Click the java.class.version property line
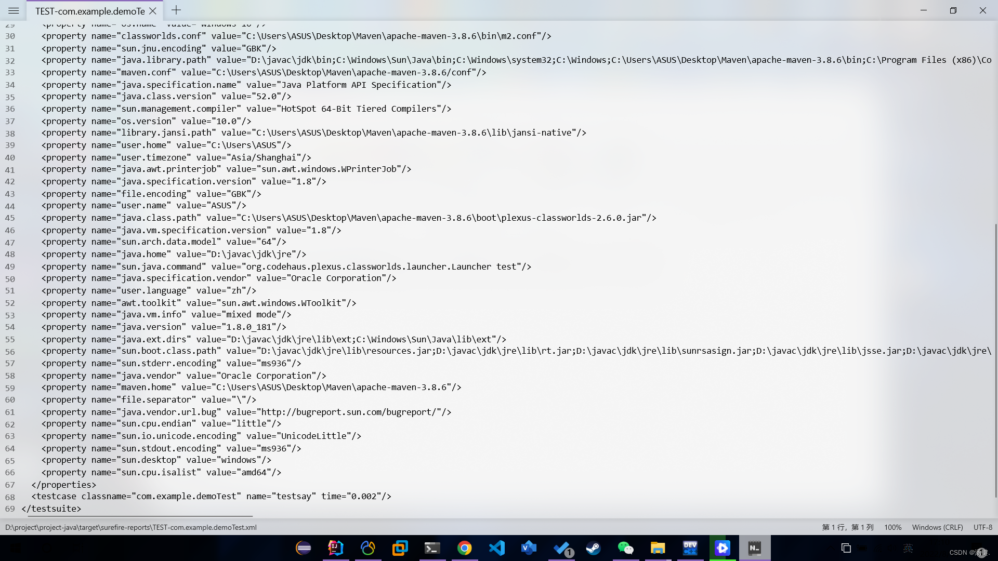 [x=166, y=97]
